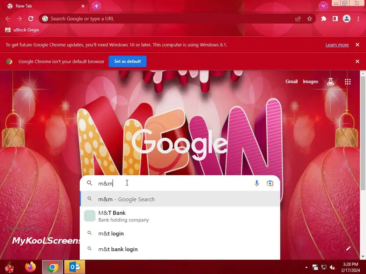
Task: Toggle the side panel icon
Action: point(335,19)
